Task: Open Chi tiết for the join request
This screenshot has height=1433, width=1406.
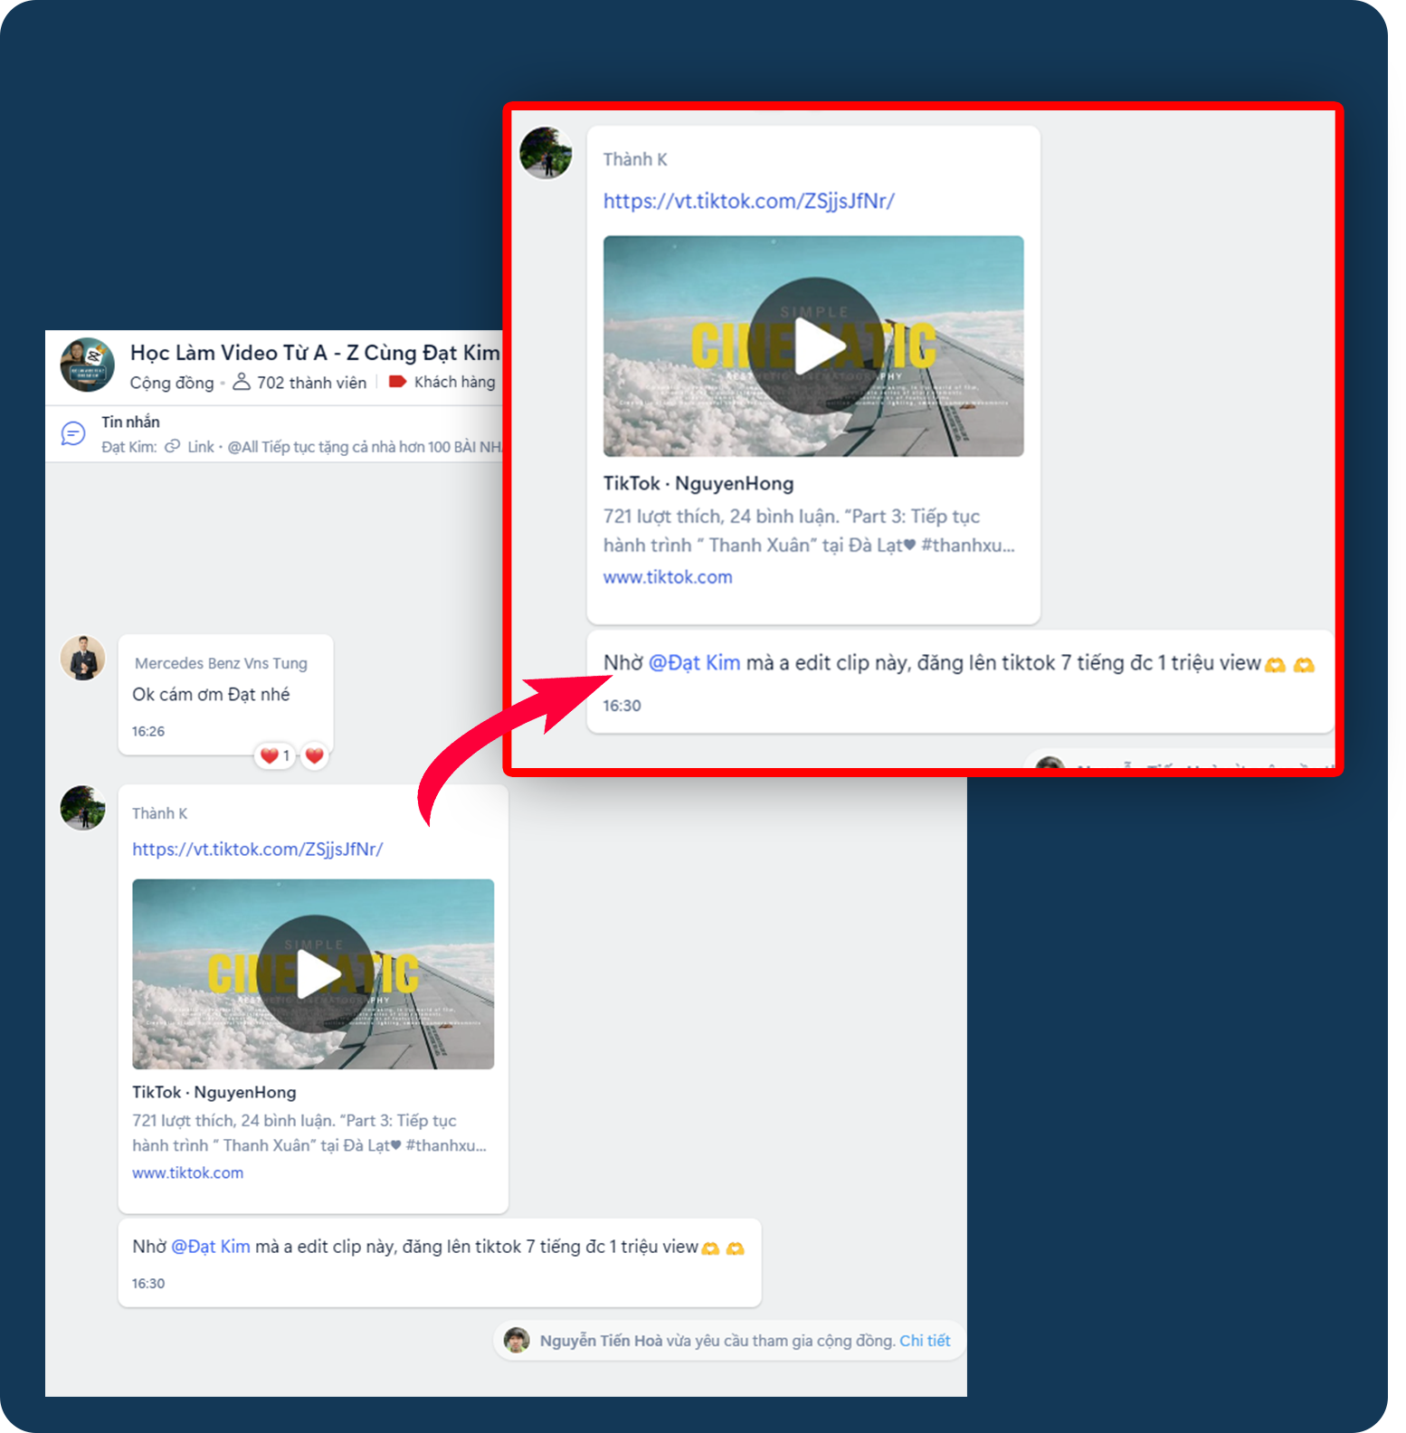Action: (924, 1341)
